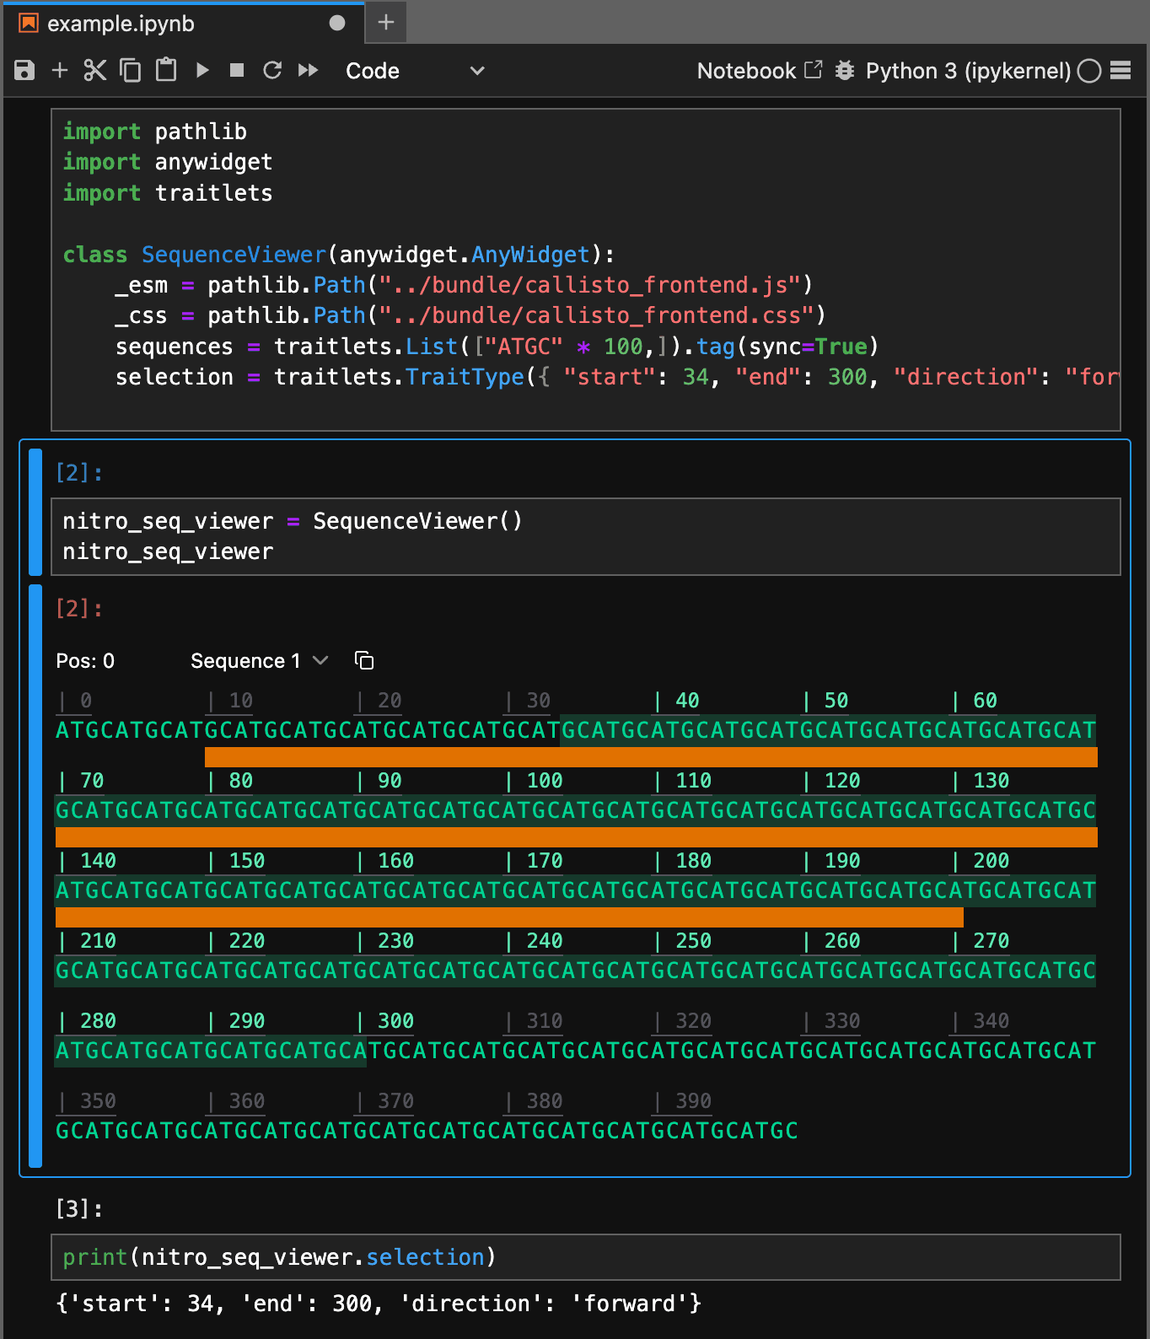Restart kernel and run all cells
The image size is (1150, 1339).
tap(309, 71)
